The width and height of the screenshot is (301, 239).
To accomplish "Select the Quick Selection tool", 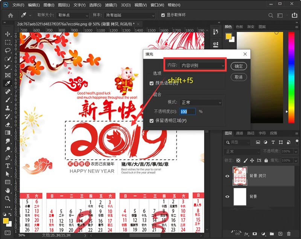I will point(8,59).
